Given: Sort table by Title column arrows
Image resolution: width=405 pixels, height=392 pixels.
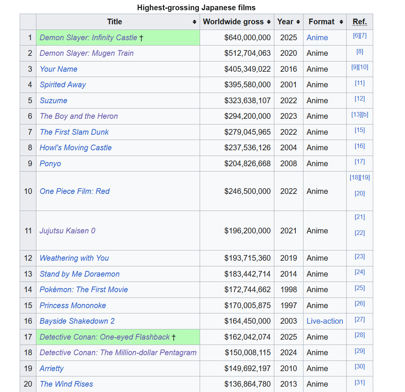Looking at the screenshot, I should pos(194,22).
